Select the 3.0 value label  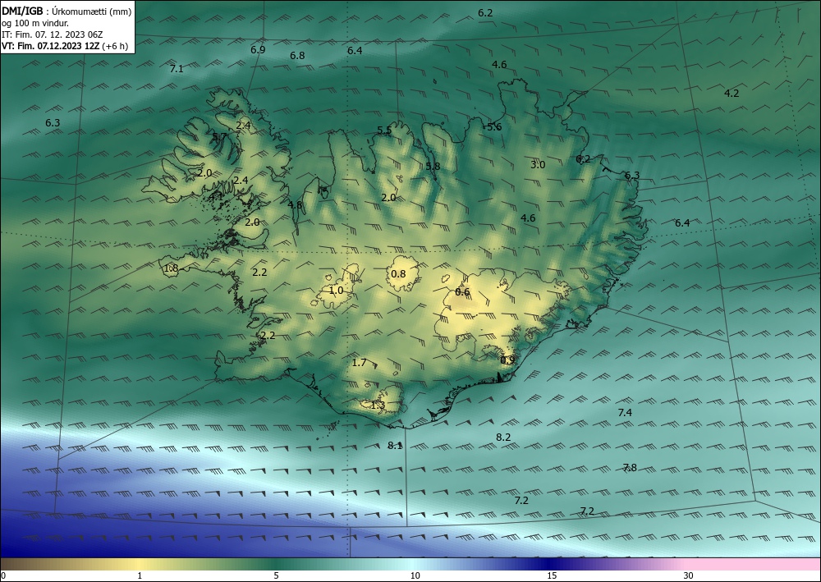pyautogui.click(x=538, y=164)
